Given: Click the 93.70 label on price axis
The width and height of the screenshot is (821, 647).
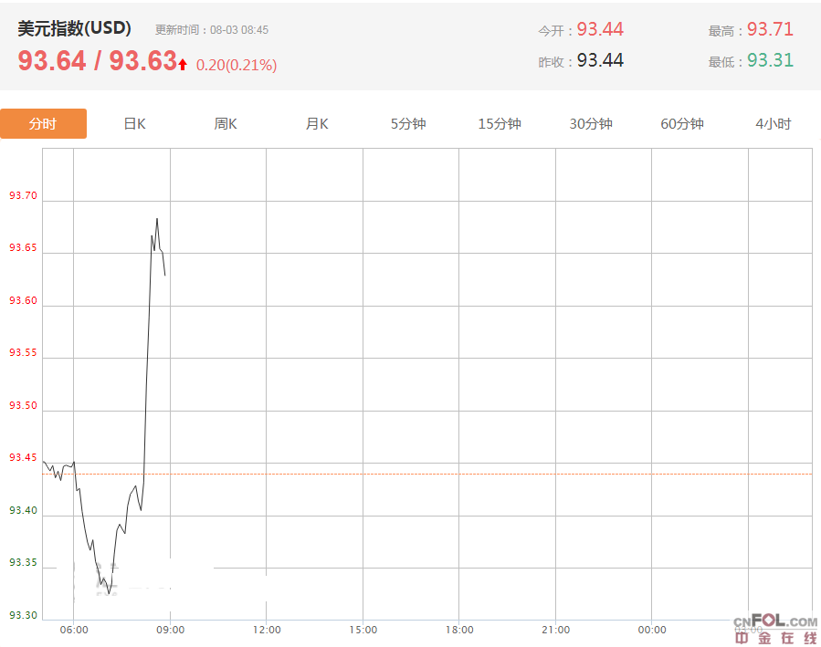Looking at the screenshot, I should (23, 196).
